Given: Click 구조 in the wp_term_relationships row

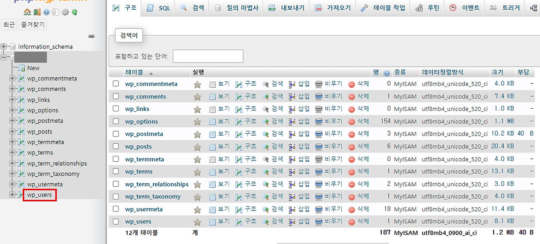Looking at the screenshot, I should (x=246, y=184).
